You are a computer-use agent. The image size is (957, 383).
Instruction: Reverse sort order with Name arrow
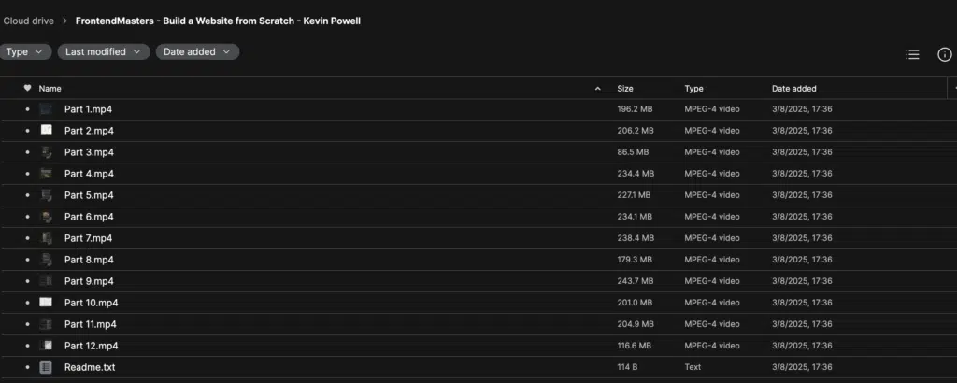(x=597, y=89)
